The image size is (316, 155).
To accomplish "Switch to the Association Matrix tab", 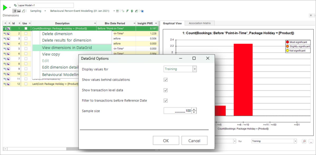I will coord(199,23).
